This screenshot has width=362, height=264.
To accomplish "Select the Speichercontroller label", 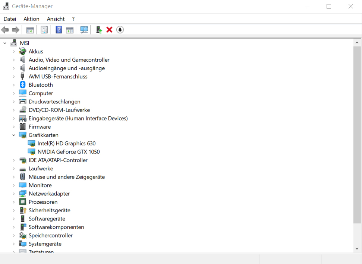I will pyautogui.click(x=51, y=235).
